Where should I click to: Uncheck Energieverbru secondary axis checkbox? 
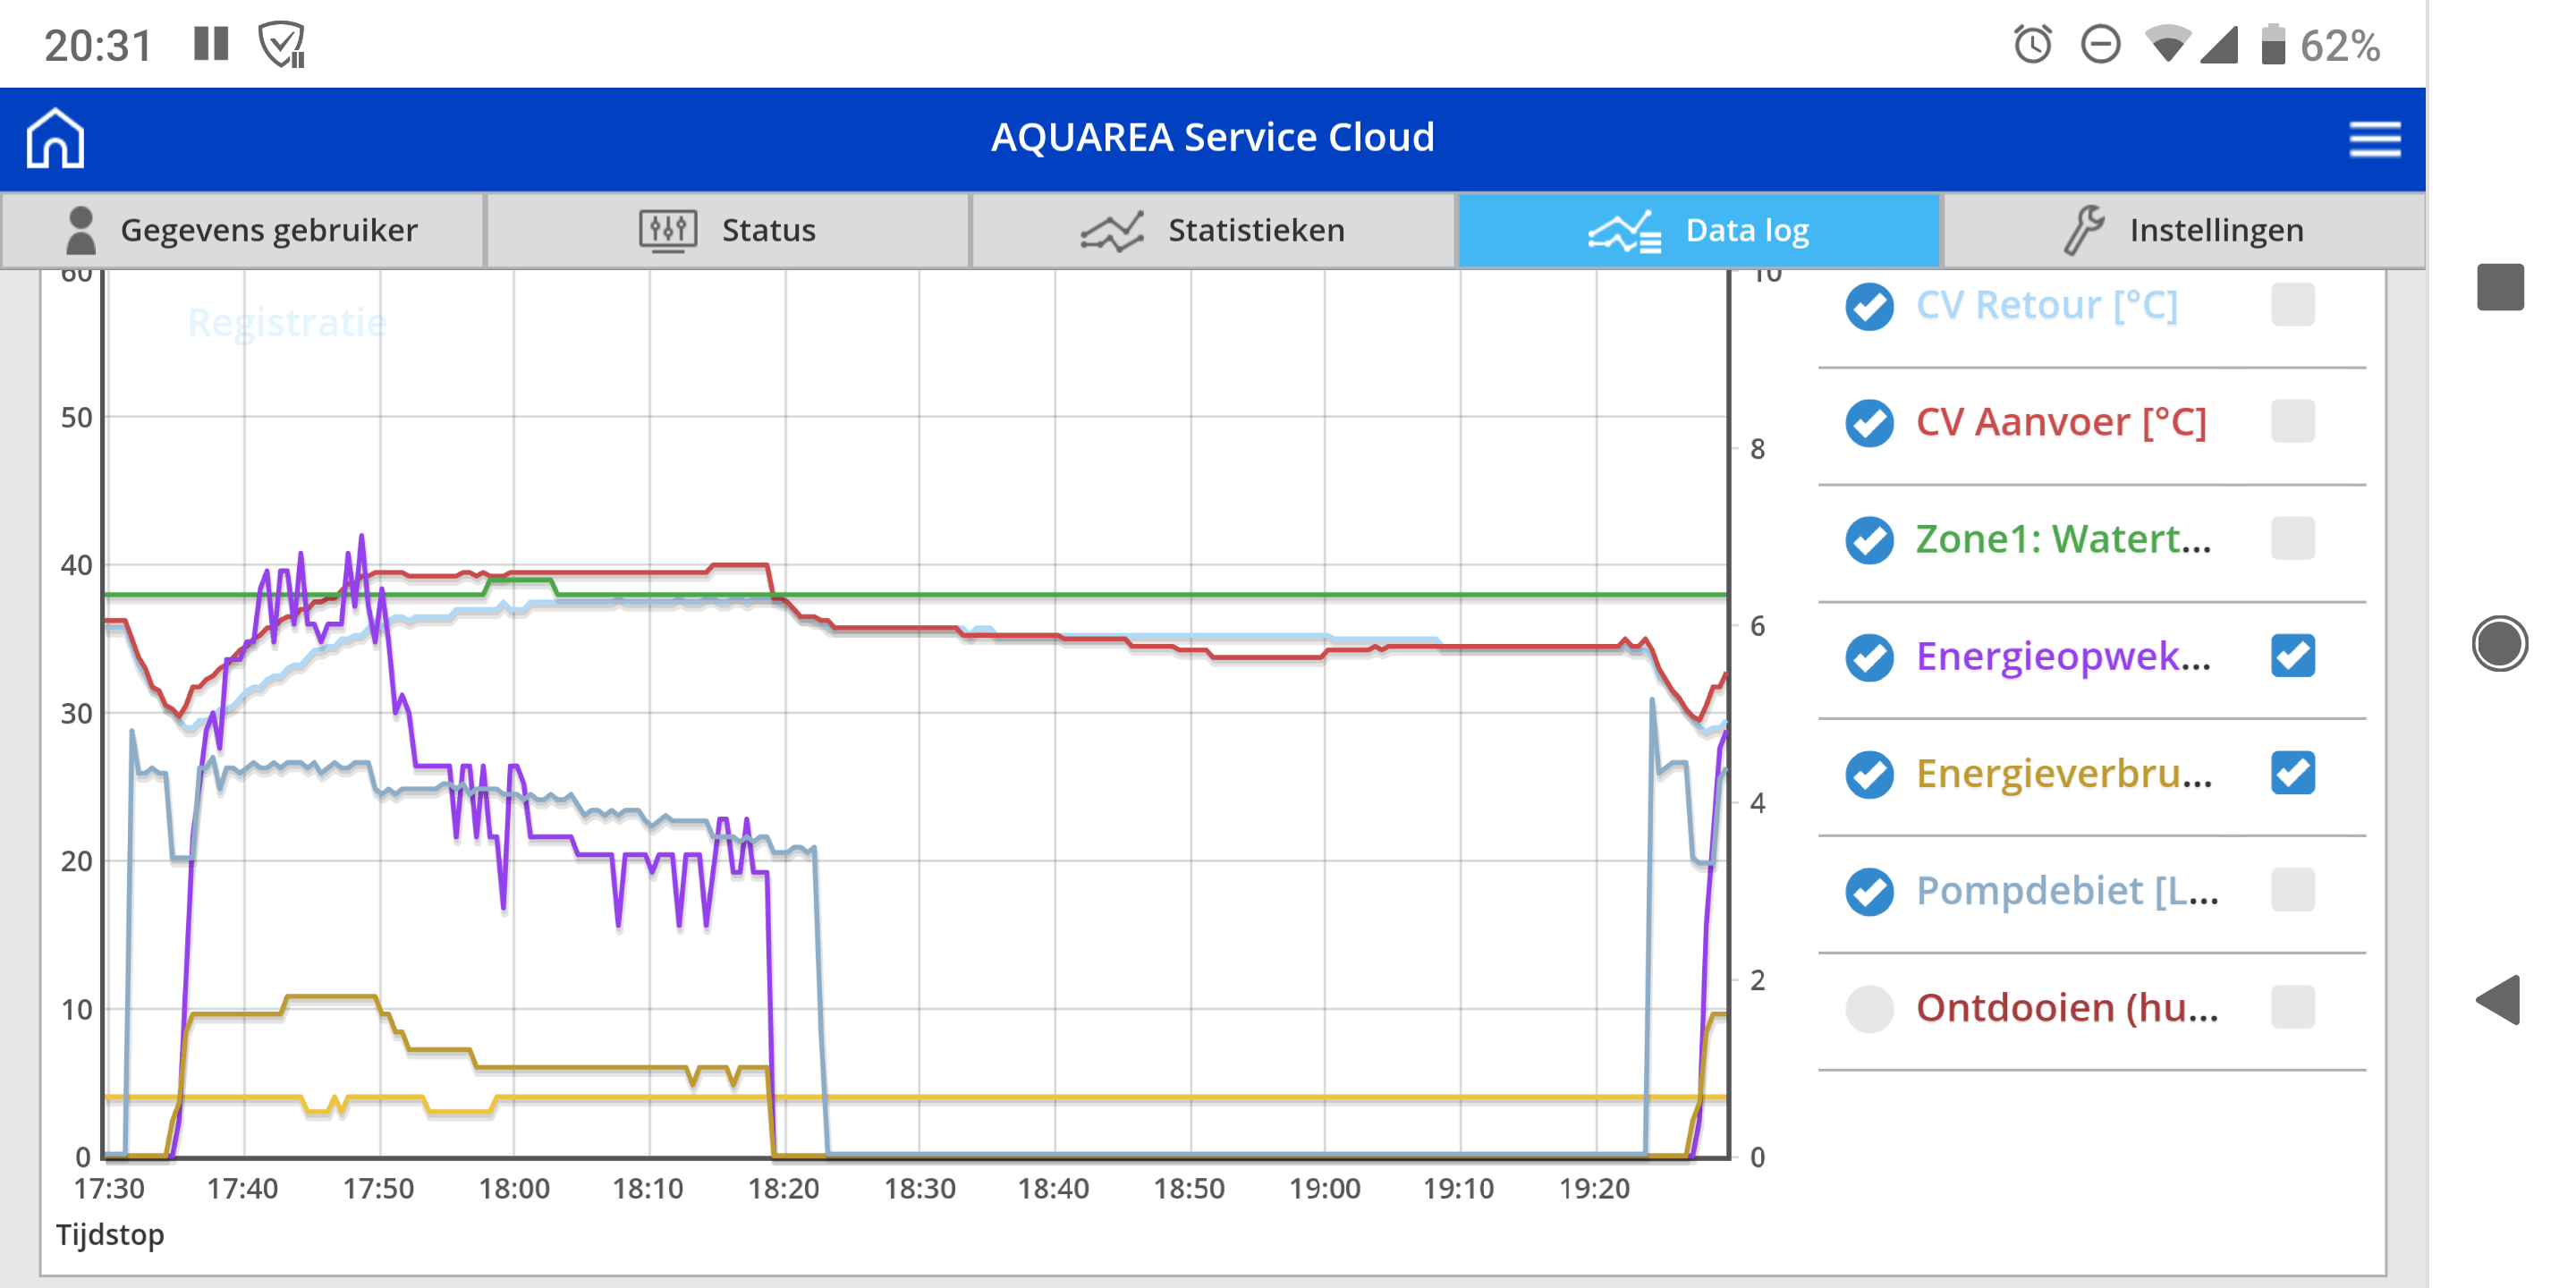2292,773
